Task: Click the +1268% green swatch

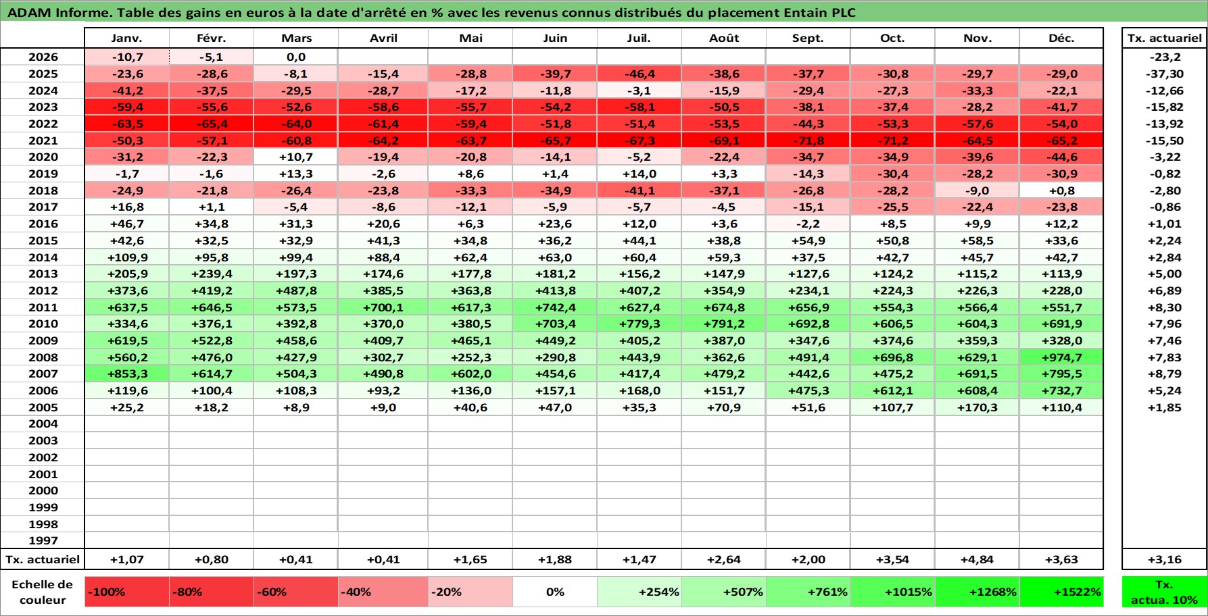Action: pyautogui.click(x=977, y=592)
